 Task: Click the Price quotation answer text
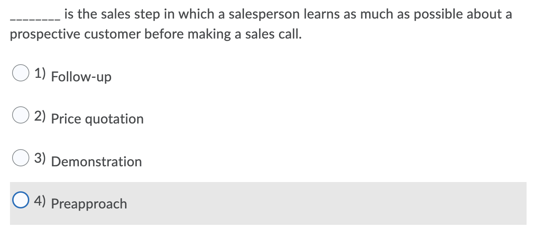[x=97, y=119]
